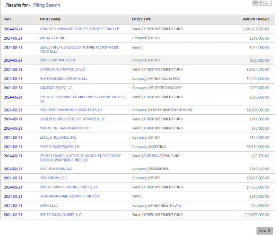Open LEVEL 6 HOLDINGS, INC. entry

click(x=58, y=137)
